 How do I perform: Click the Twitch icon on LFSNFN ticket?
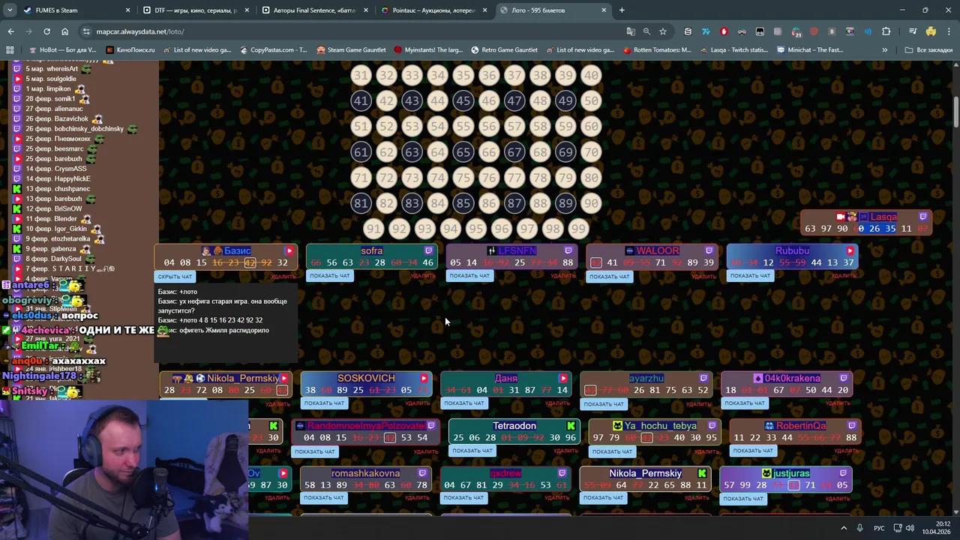point(568,251)
